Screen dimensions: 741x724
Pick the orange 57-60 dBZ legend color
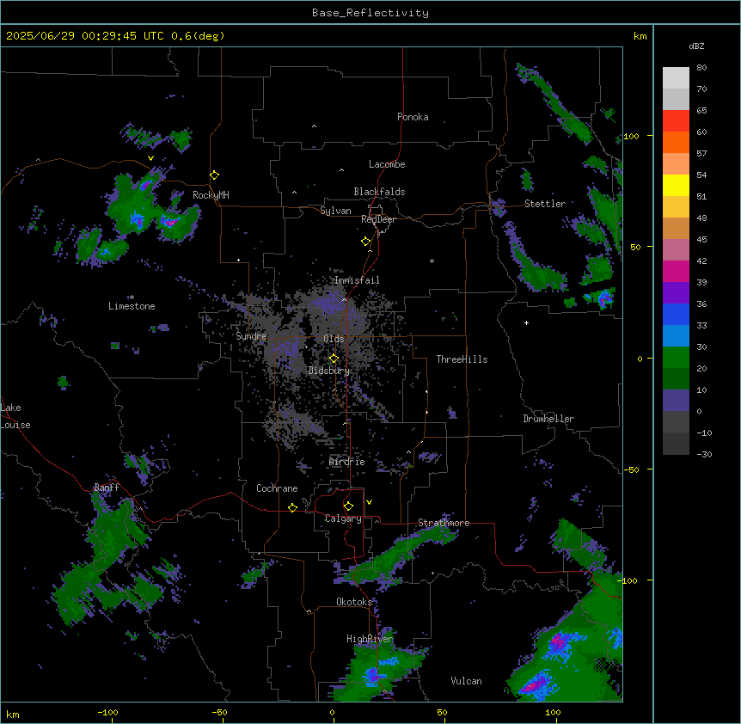coord(676,142)
